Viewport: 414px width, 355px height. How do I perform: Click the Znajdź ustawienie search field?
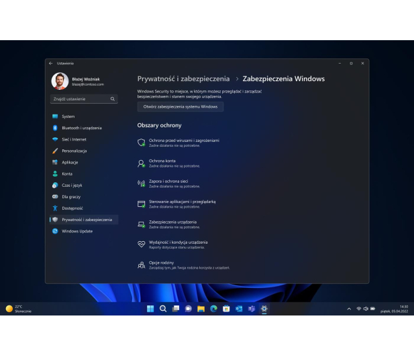tap(84, 99)
